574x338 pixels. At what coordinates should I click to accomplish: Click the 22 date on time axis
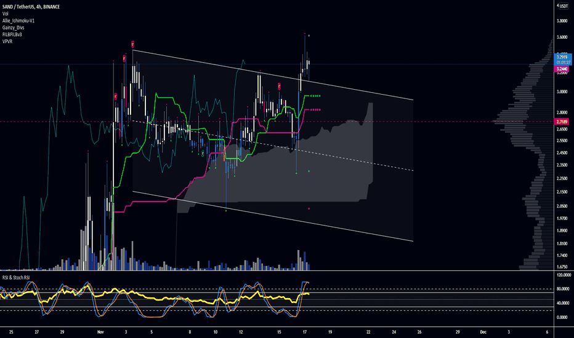tap(368, 332)
